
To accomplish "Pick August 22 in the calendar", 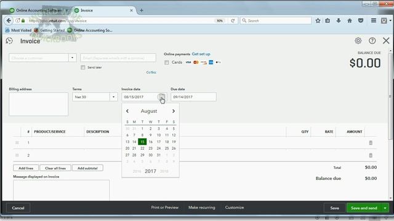I will (142, 149).
